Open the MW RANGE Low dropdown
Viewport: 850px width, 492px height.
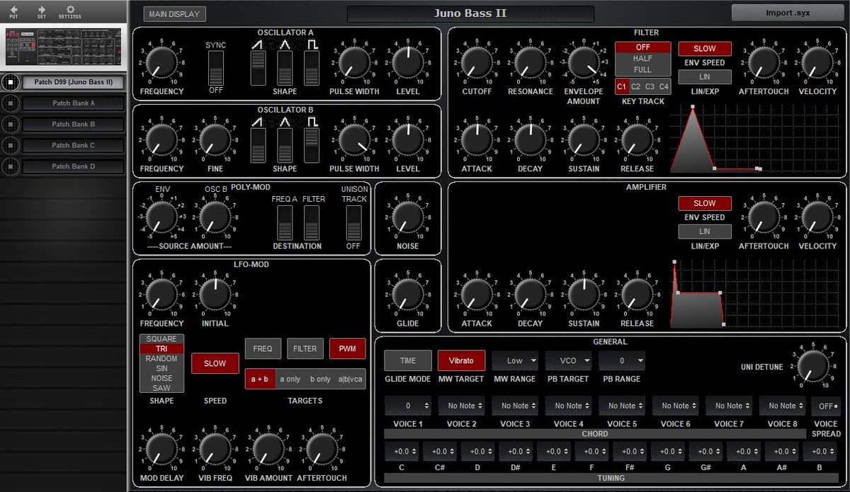515,360
